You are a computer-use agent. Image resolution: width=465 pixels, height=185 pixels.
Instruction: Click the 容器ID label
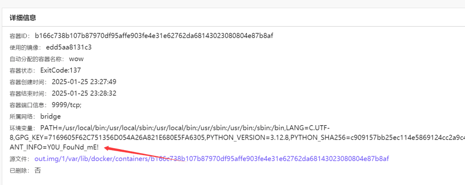[19, 36]
